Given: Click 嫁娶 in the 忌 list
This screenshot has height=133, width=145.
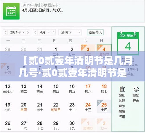Looking at the screenshot, I should click(x=136, y=95).
